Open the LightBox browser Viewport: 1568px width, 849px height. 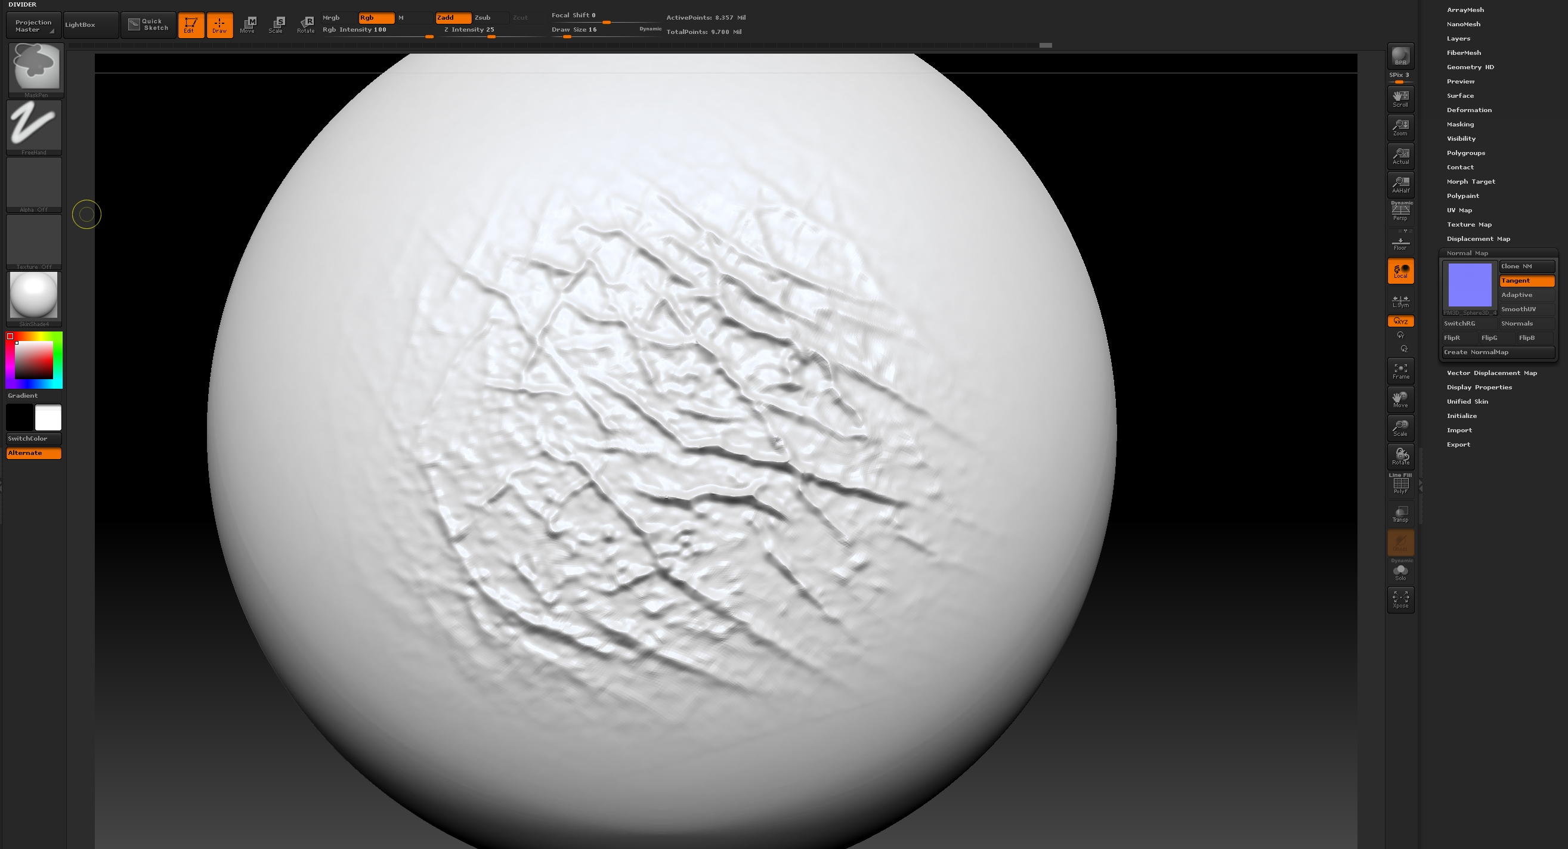90,25
